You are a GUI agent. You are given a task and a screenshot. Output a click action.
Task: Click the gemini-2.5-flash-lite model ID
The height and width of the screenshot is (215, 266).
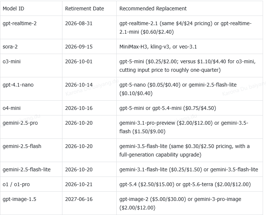[x=27, y=169]
